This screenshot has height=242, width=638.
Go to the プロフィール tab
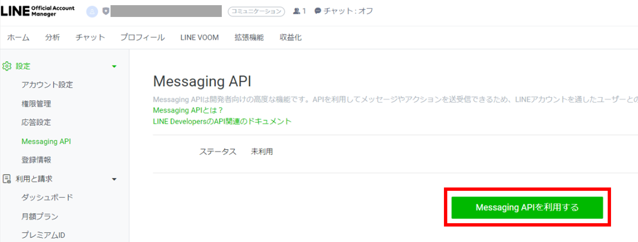point(143,38)
